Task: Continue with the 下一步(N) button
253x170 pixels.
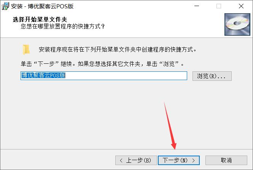Action: pos(179,161)
